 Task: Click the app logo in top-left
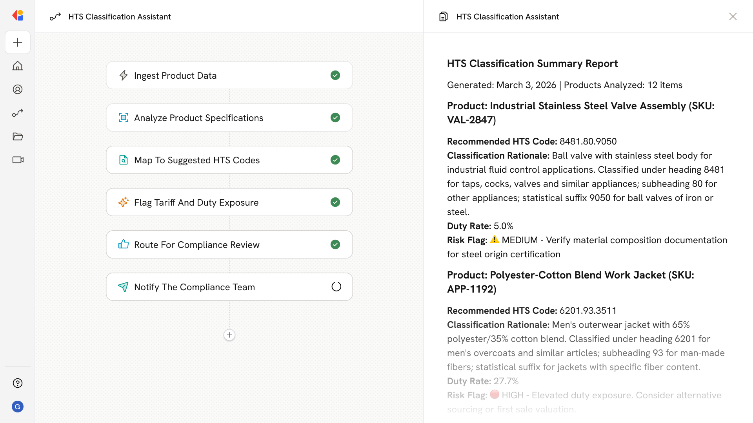[18, 16]
